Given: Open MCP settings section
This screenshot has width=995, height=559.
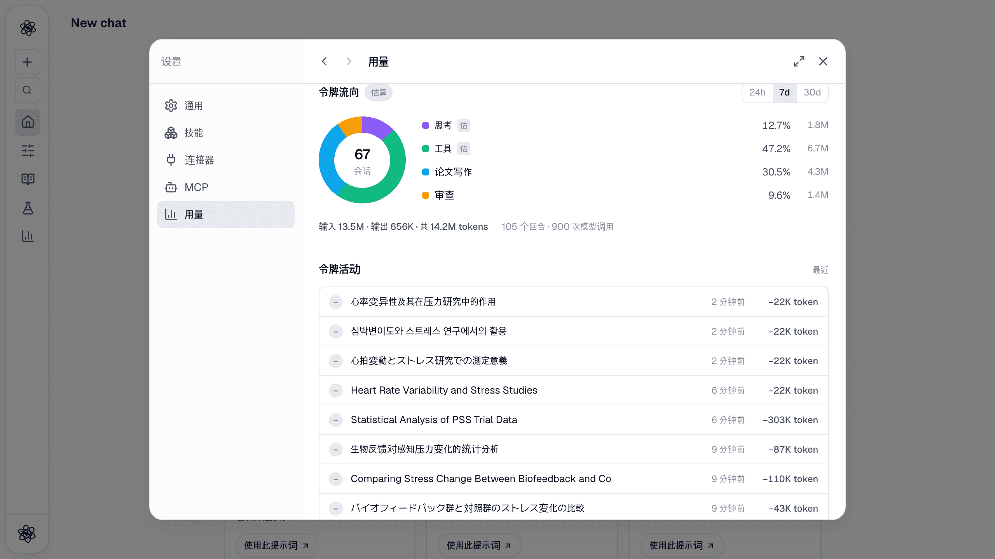Looking at the screenshot, I should point(226,187).
